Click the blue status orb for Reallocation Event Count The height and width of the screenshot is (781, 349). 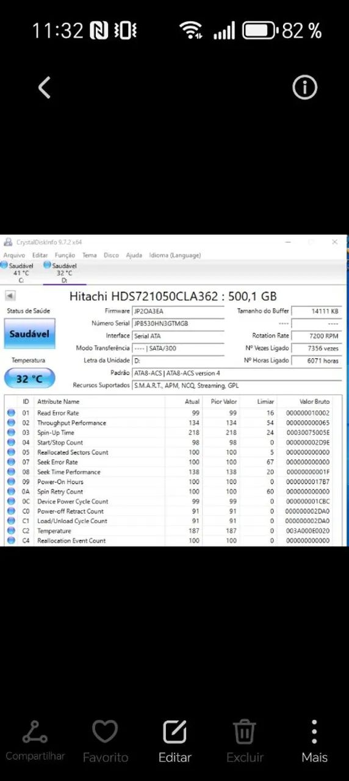coord(11,541)
